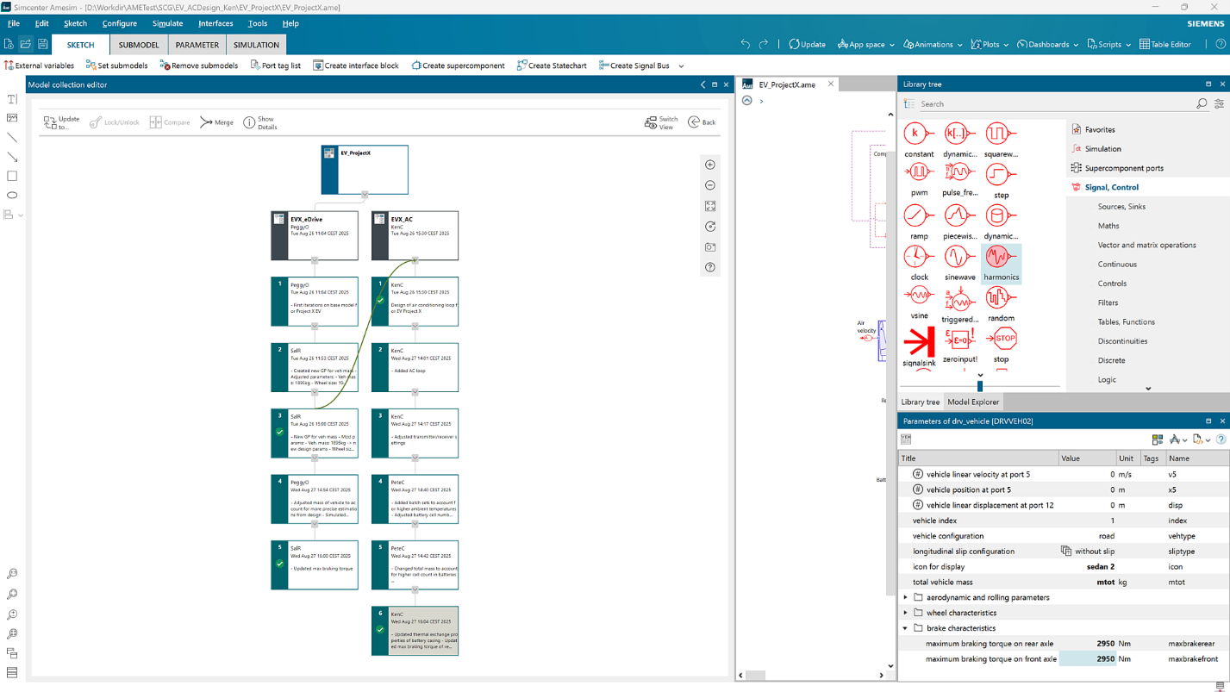Open the Plots dropdown menu
1230x692 pixels.
pos(989,45)
